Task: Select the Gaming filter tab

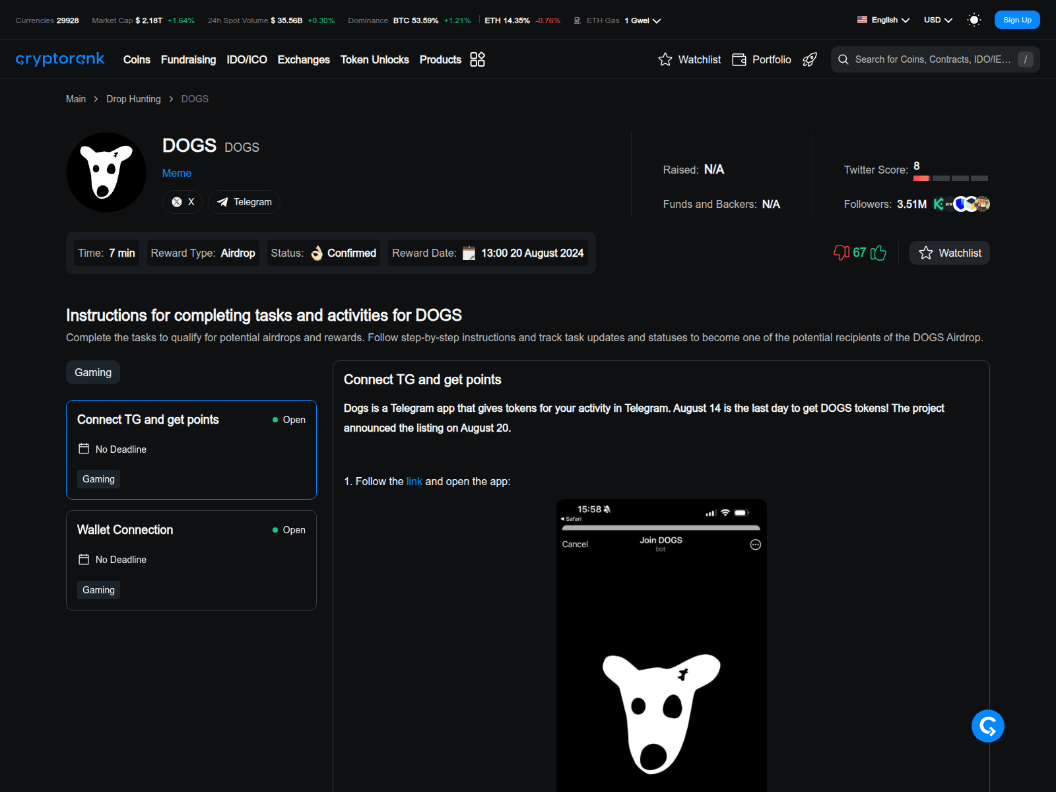Action: [x=93, y=372]
